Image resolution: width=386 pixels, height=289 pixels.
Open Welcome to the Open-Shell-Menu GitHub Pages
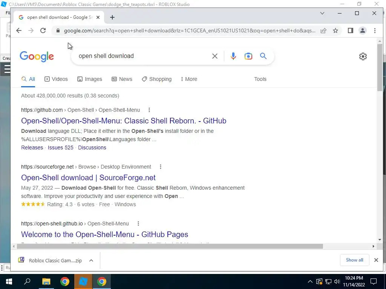(105, 234)
